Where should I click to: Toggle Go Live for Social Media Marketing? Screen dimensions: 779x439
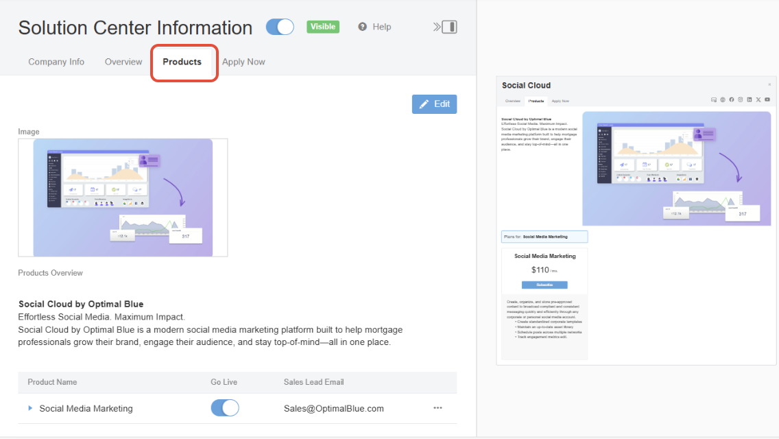coord(225,408)
